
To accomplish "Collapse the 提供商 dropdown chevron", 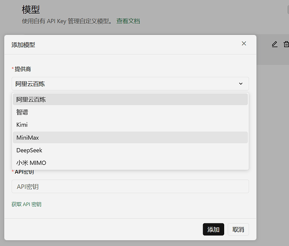I will click(241, 84).
